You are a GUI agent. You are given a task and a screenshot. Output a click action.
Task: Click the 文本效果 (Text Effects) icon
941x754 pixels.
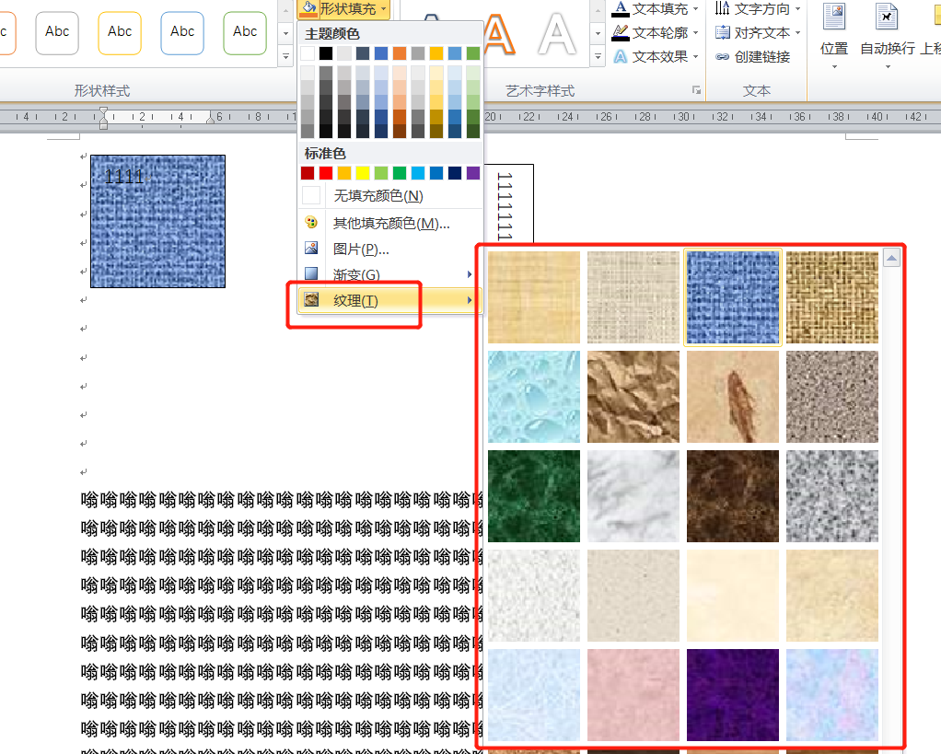[621, 57]
